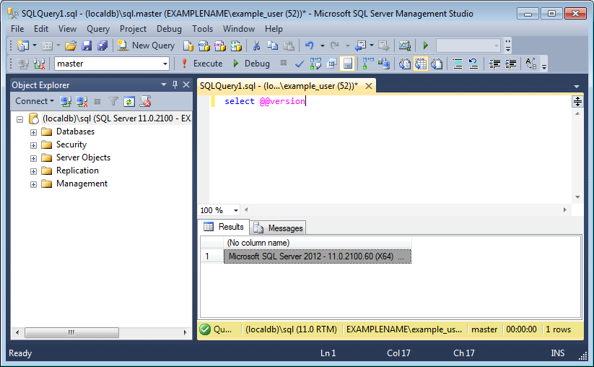
Task: Expand the Server Objects folder node
Action: 33,158
